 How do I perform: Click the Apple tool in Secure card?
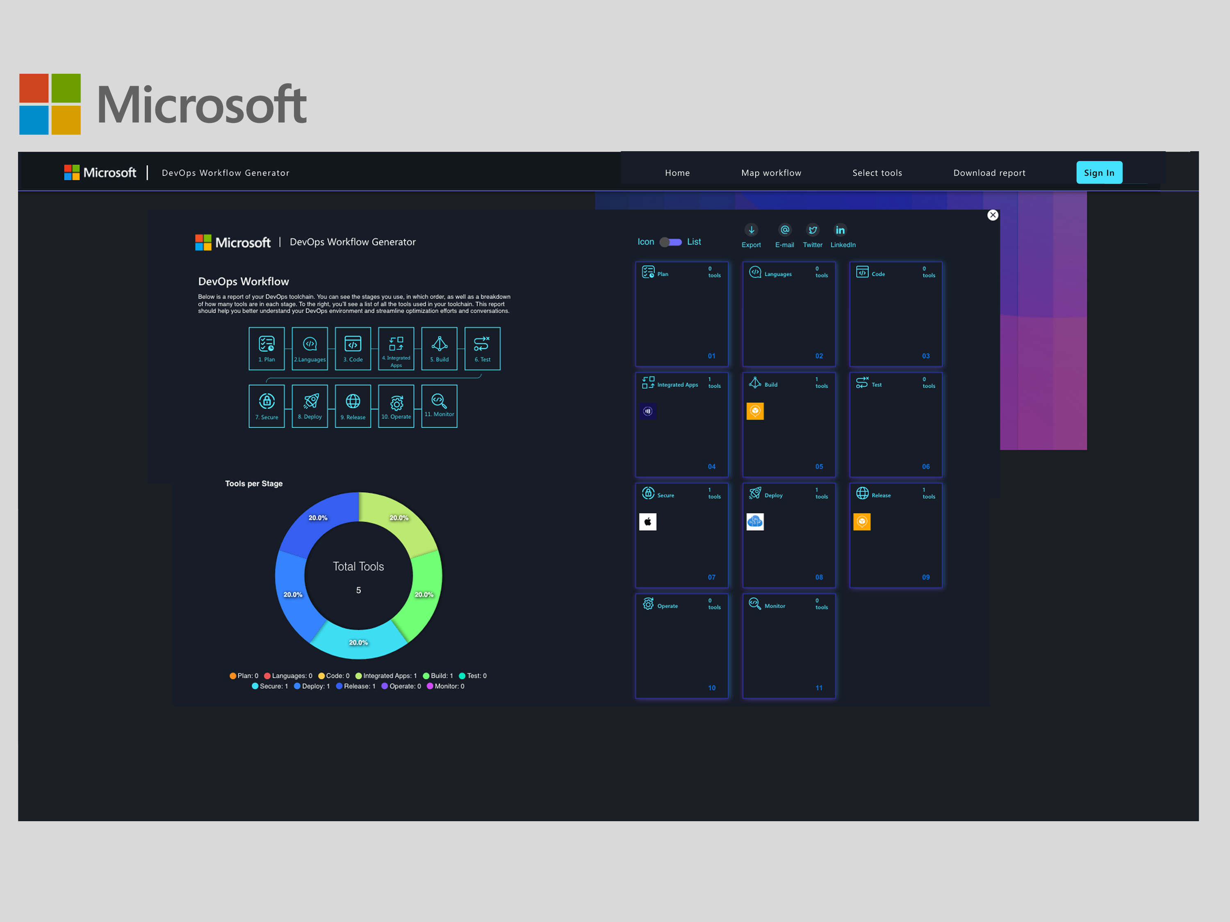tap(648, 522)
